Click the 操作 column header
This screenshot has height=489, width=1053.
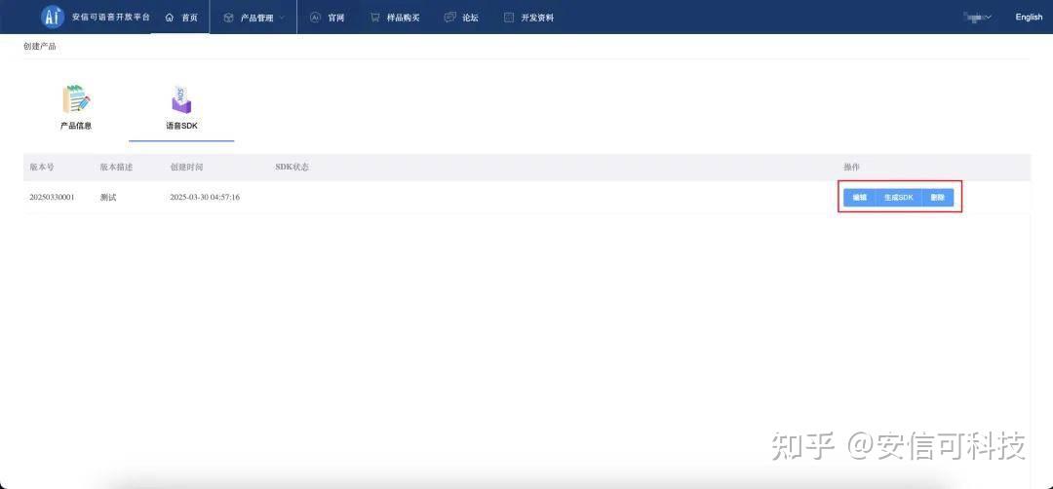851,167
